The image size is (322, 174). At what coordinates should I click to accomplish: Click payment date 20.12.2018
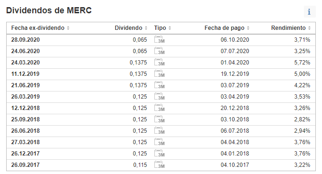[235, 108]
